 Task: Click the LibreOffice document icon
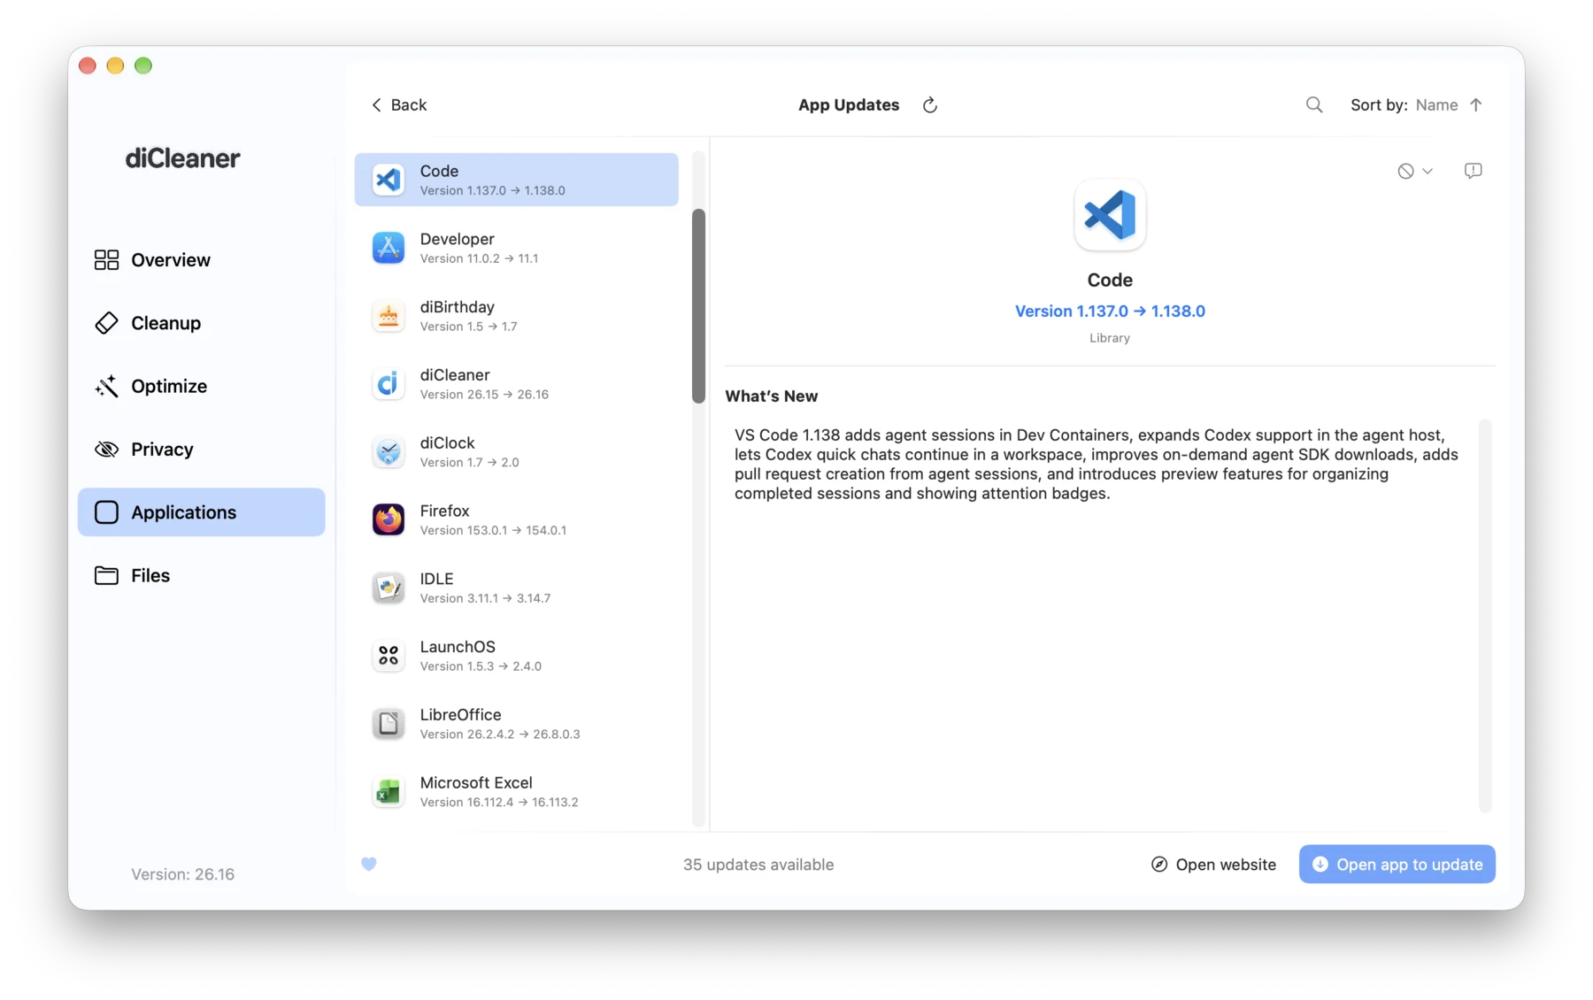pyautogui.click(x=389, y=724)
